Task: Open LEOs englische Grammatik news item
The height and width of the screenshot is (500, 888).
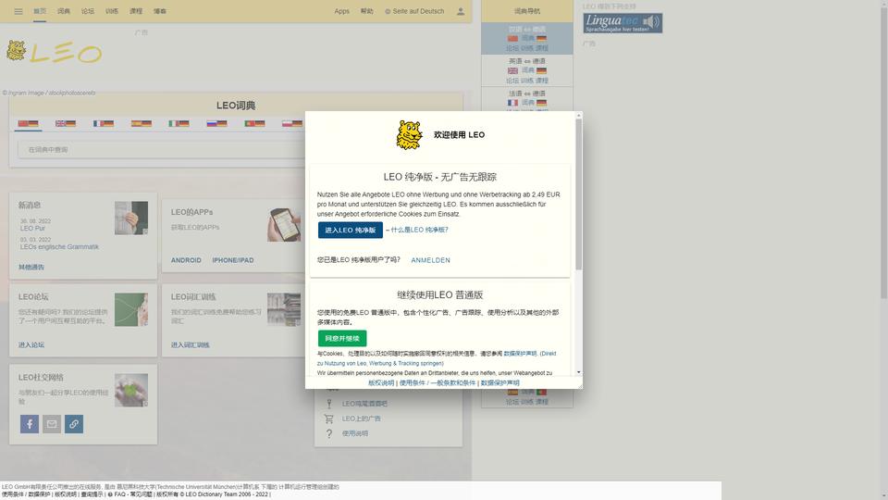Action: [59, 246]
